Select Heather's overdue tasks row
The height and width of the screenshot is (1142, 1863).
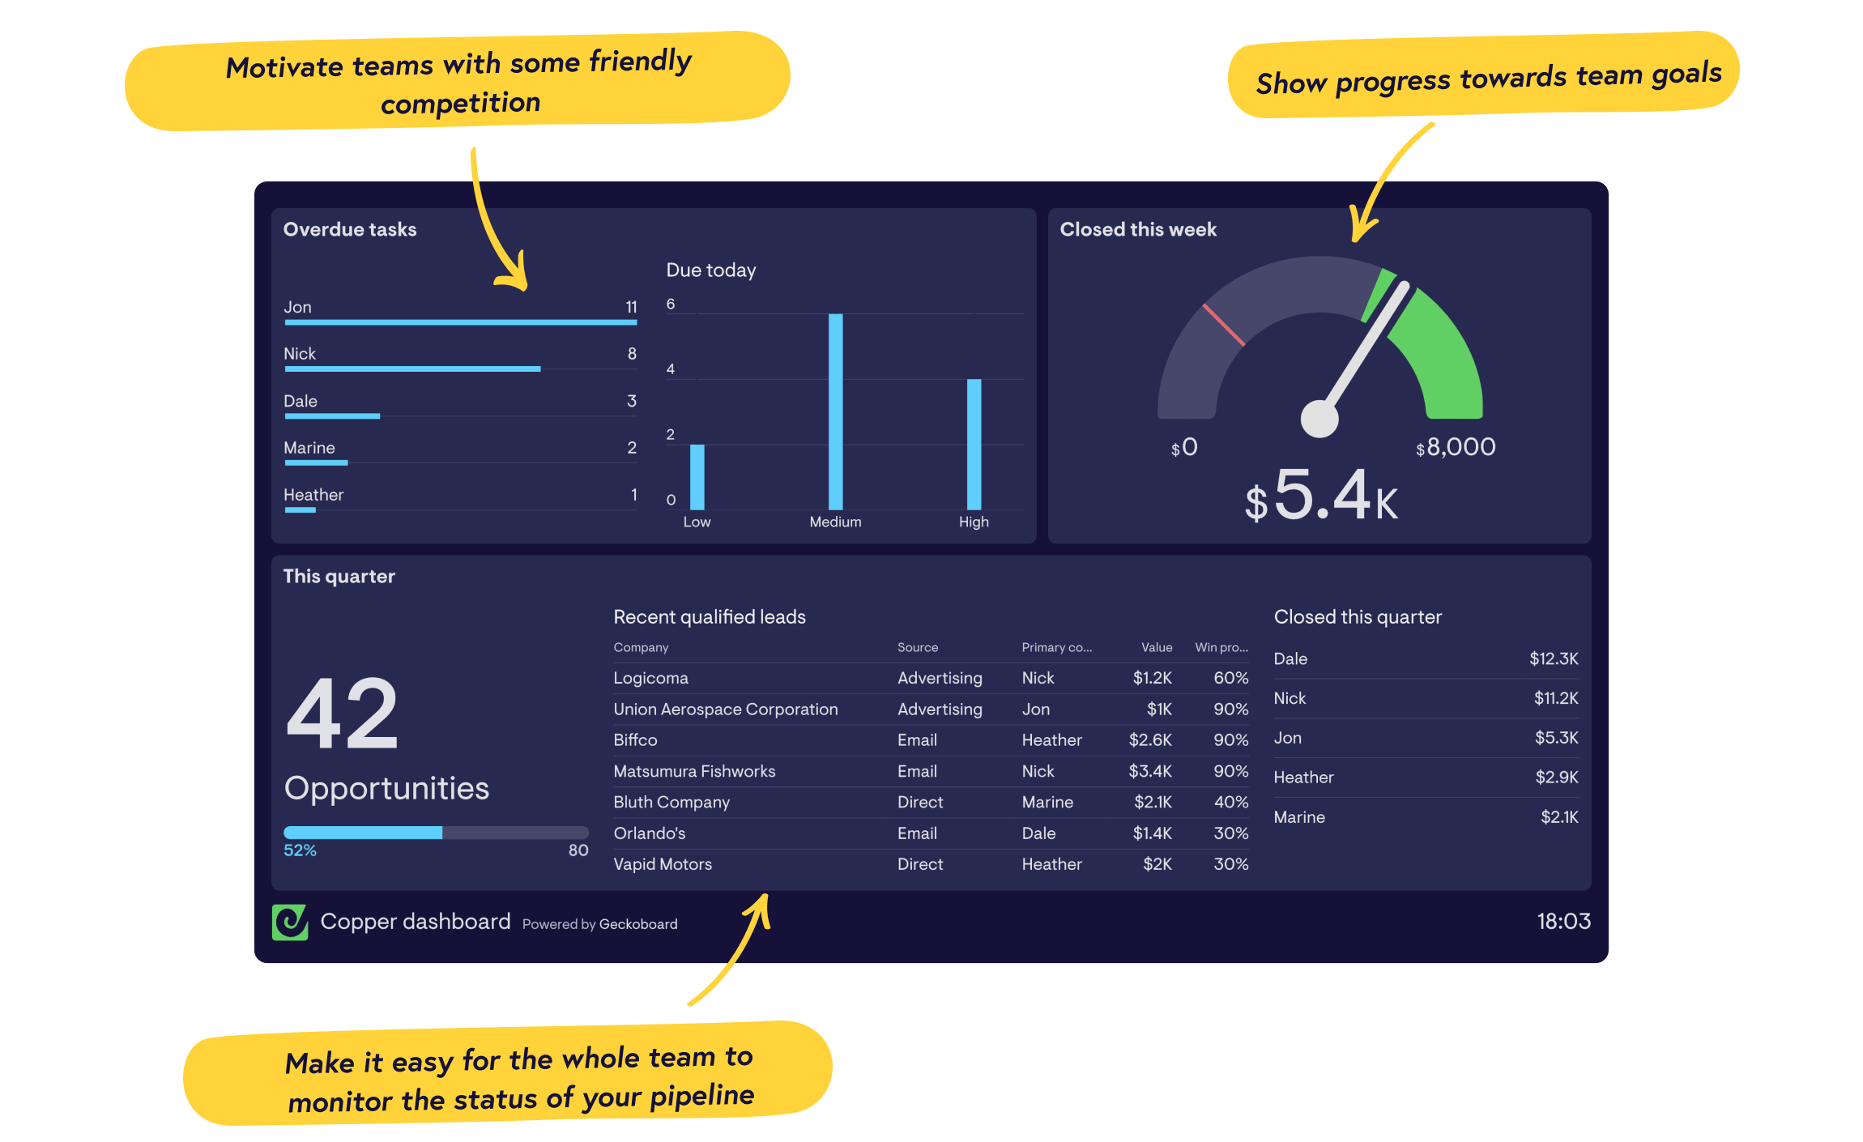460,499
